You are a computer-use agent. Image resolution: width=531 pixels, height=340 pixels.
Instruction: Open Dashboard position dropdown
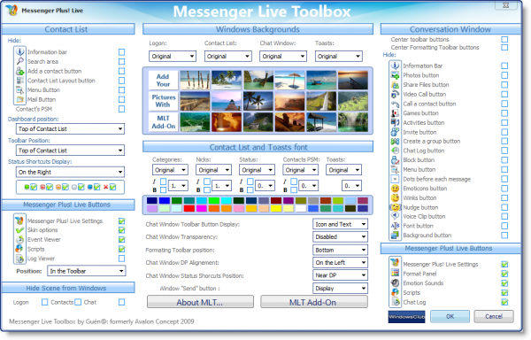(x=70, y=128)
